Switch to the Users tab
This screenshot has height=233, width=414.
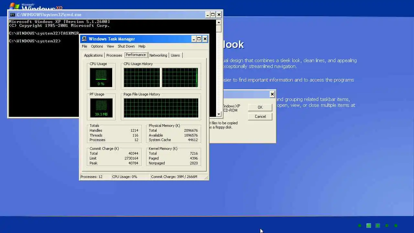175,55
